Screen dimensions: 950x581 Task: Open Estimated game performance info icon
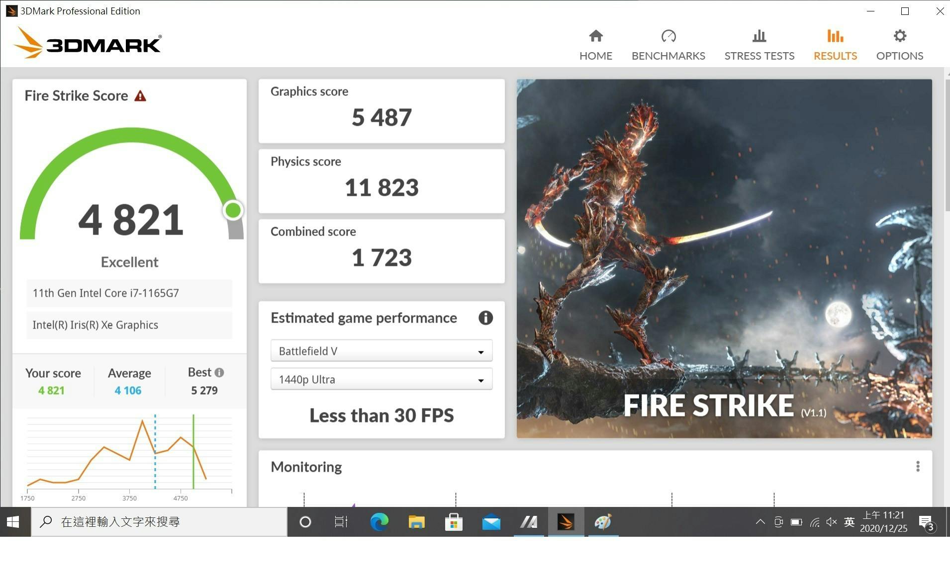485,318
